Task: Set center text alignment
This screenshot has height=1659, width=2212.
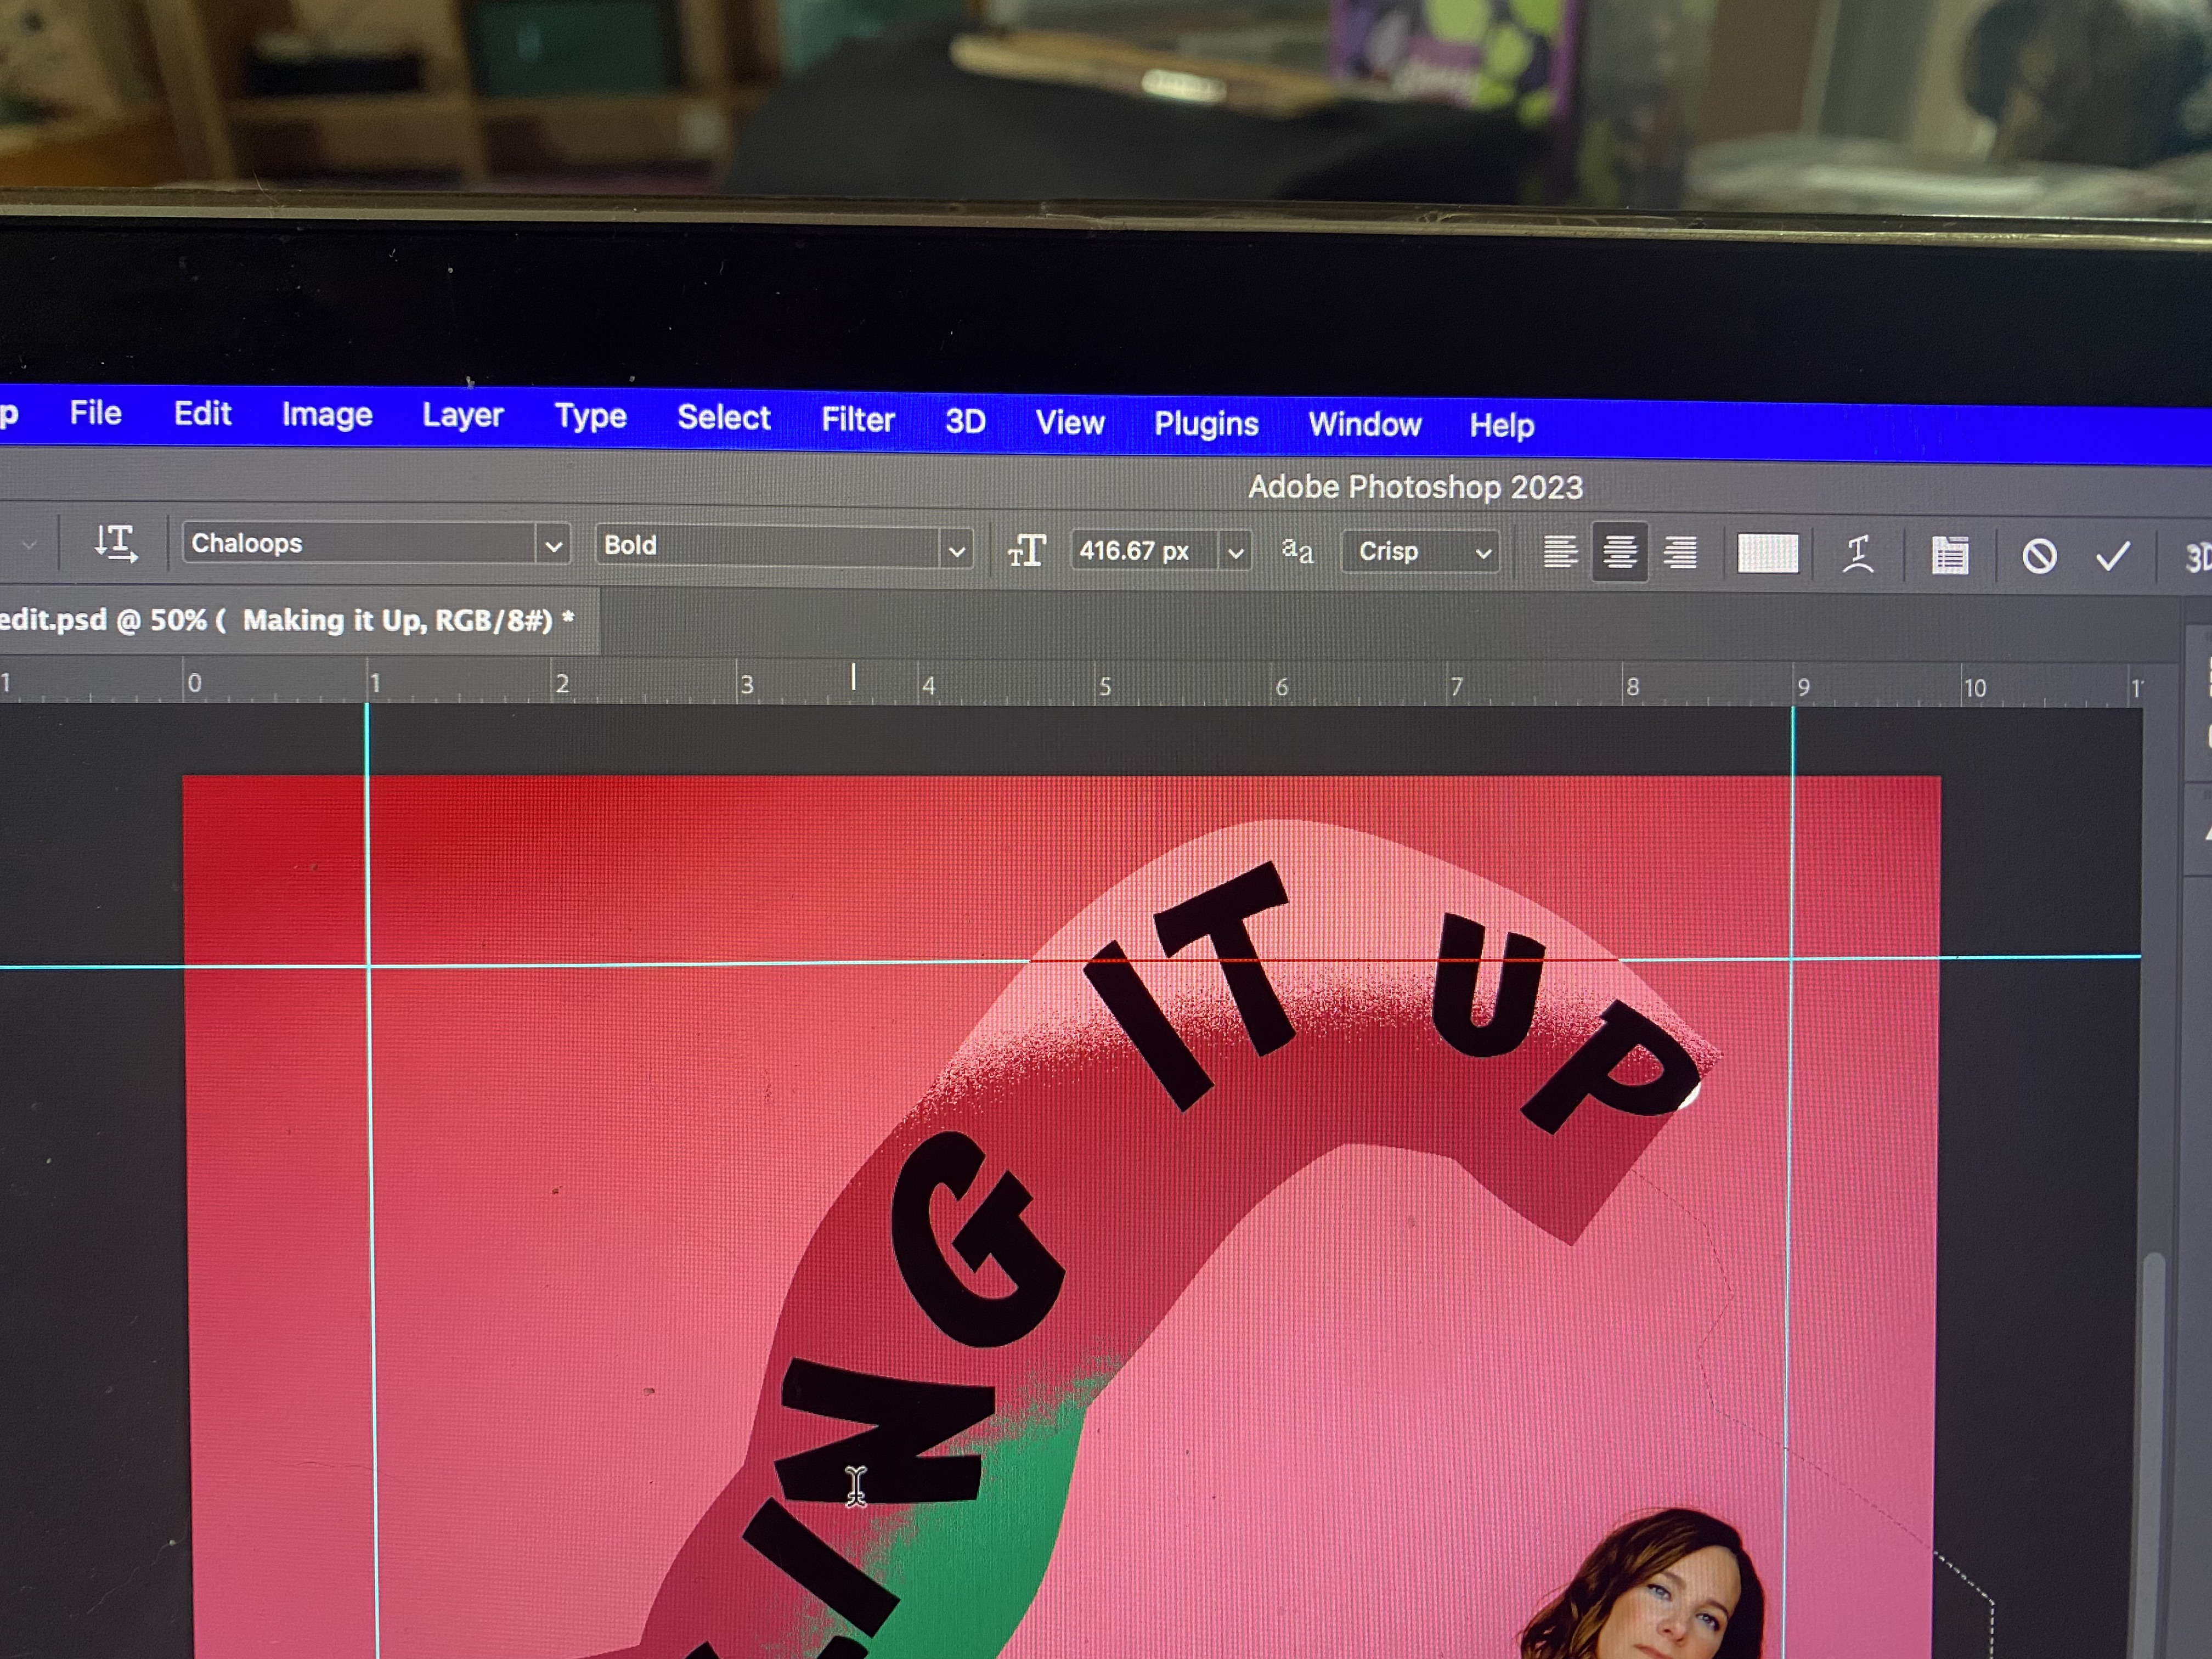Action: point(1619,552)
